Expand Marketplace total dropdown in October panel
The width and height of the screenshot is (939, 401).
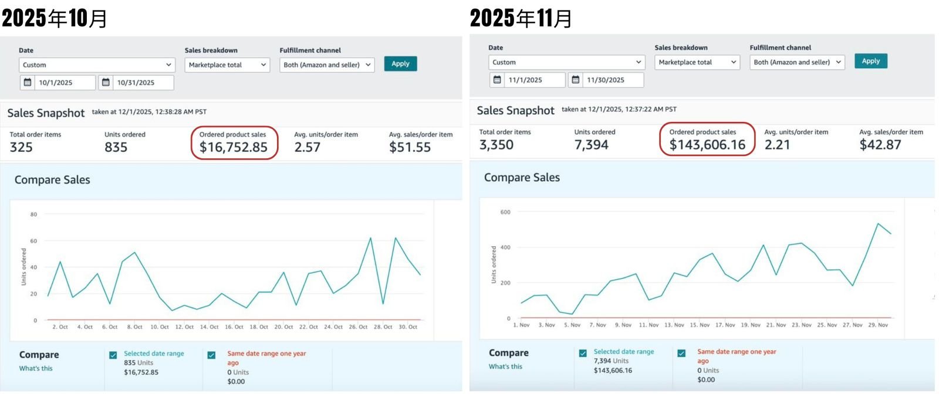pos(227,65)
